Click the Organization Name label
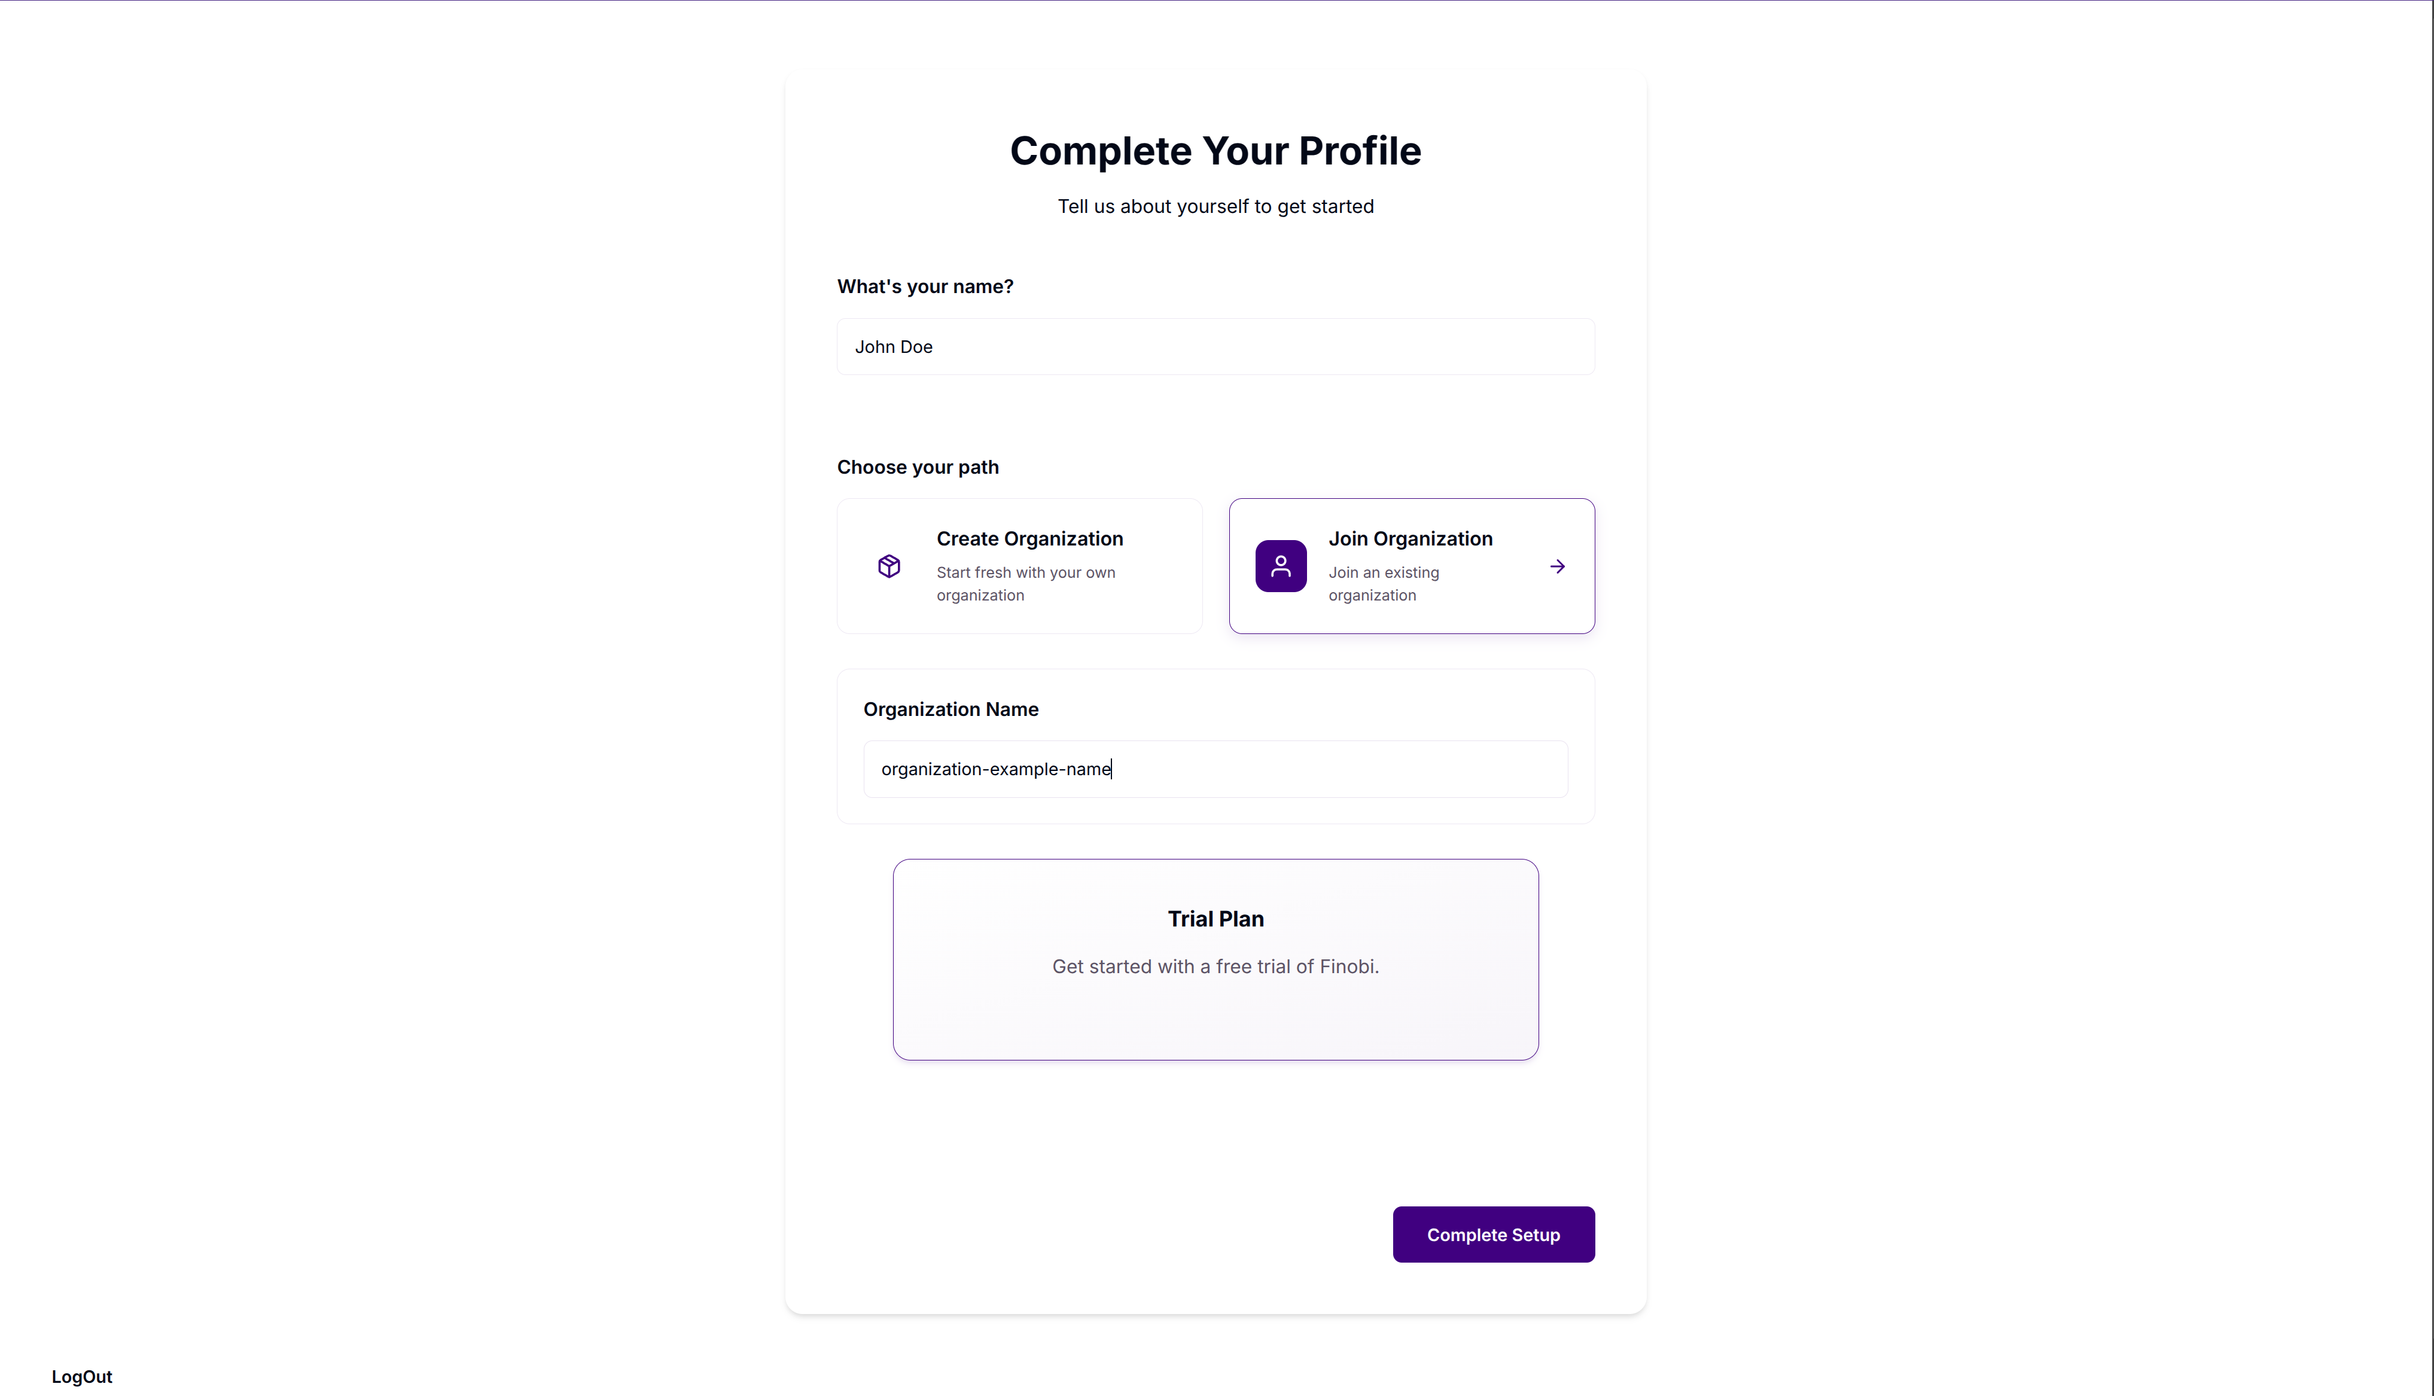This screenshot has width=2434, height=1396. tap(951, 709)
